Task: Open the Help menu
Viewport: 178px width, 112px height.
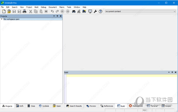Action: tap(84, 7)
